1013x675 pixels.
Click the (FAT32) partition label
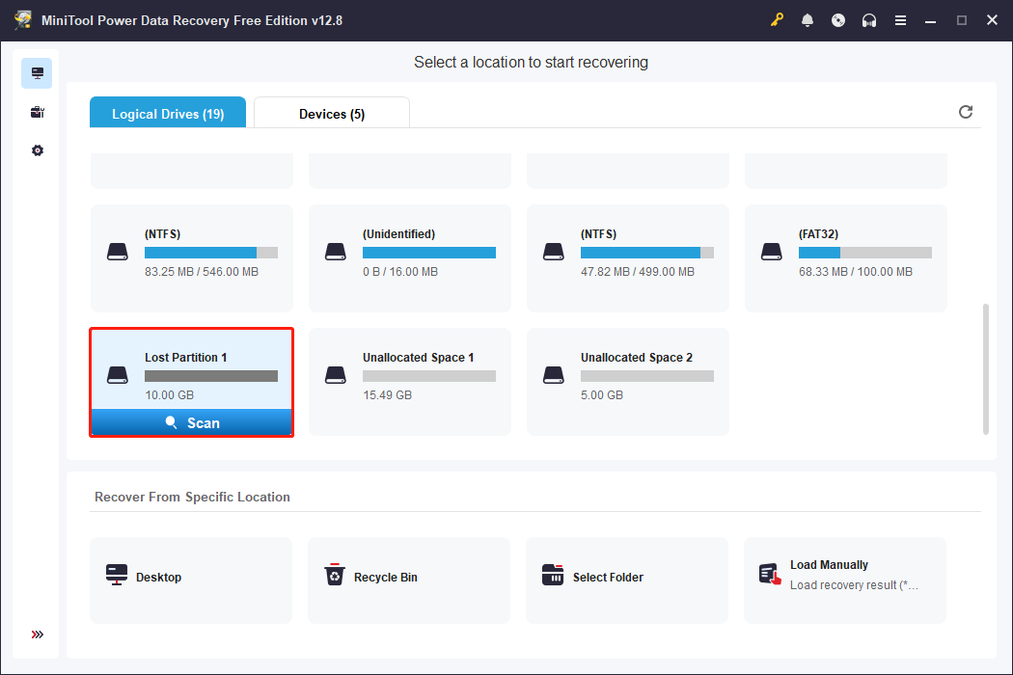tap(818, 233)
